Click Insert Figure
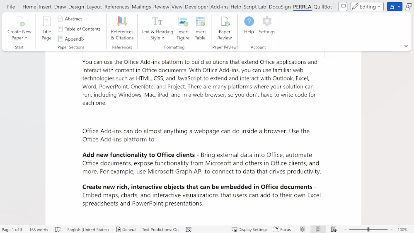 (183, 29)
